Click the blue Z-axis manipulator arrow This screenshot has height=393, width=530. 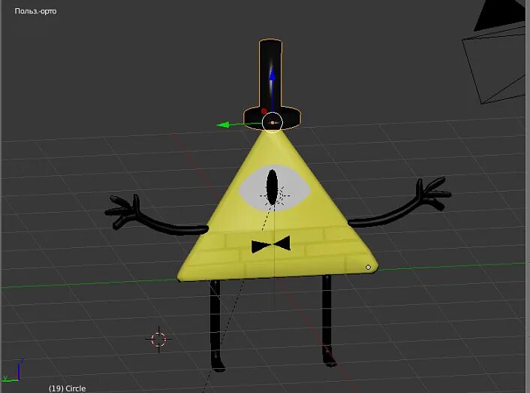click(272, 76)
